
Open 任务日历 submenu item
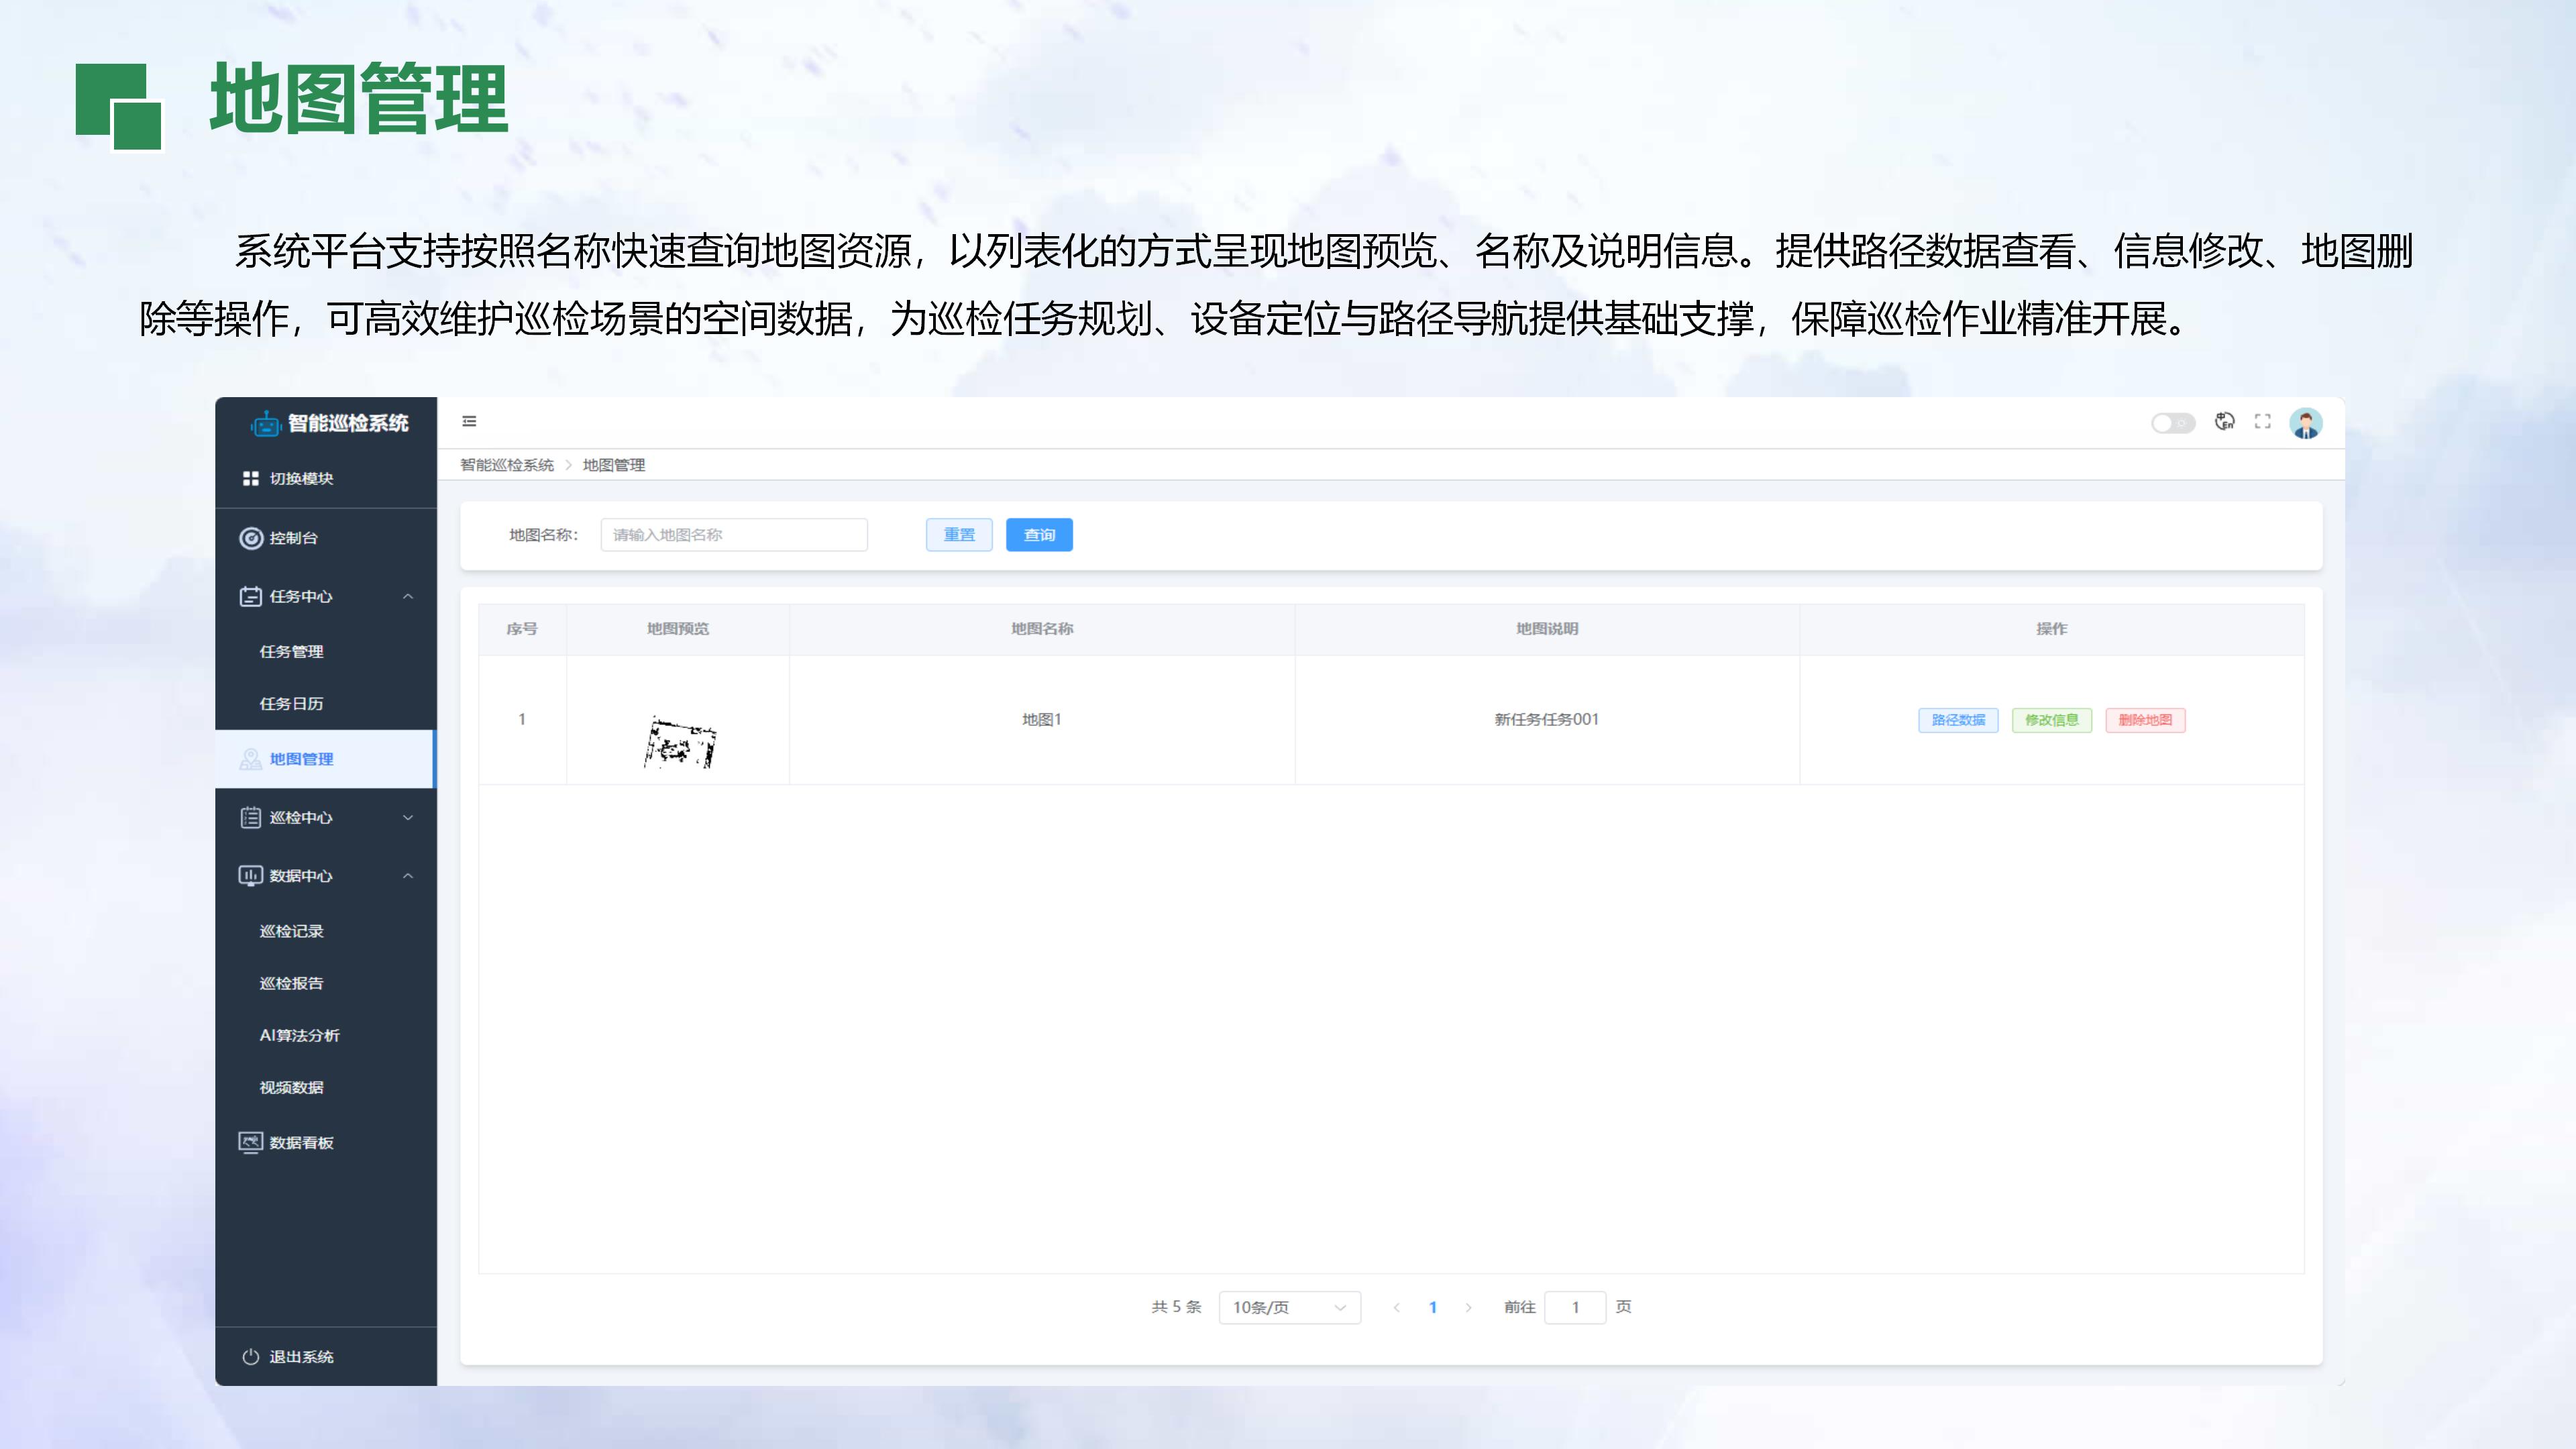pyautogui.click(x=326, y=704)
